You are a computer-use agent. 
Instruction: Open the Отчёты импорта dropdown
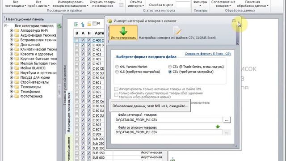(x=136, y=4)
